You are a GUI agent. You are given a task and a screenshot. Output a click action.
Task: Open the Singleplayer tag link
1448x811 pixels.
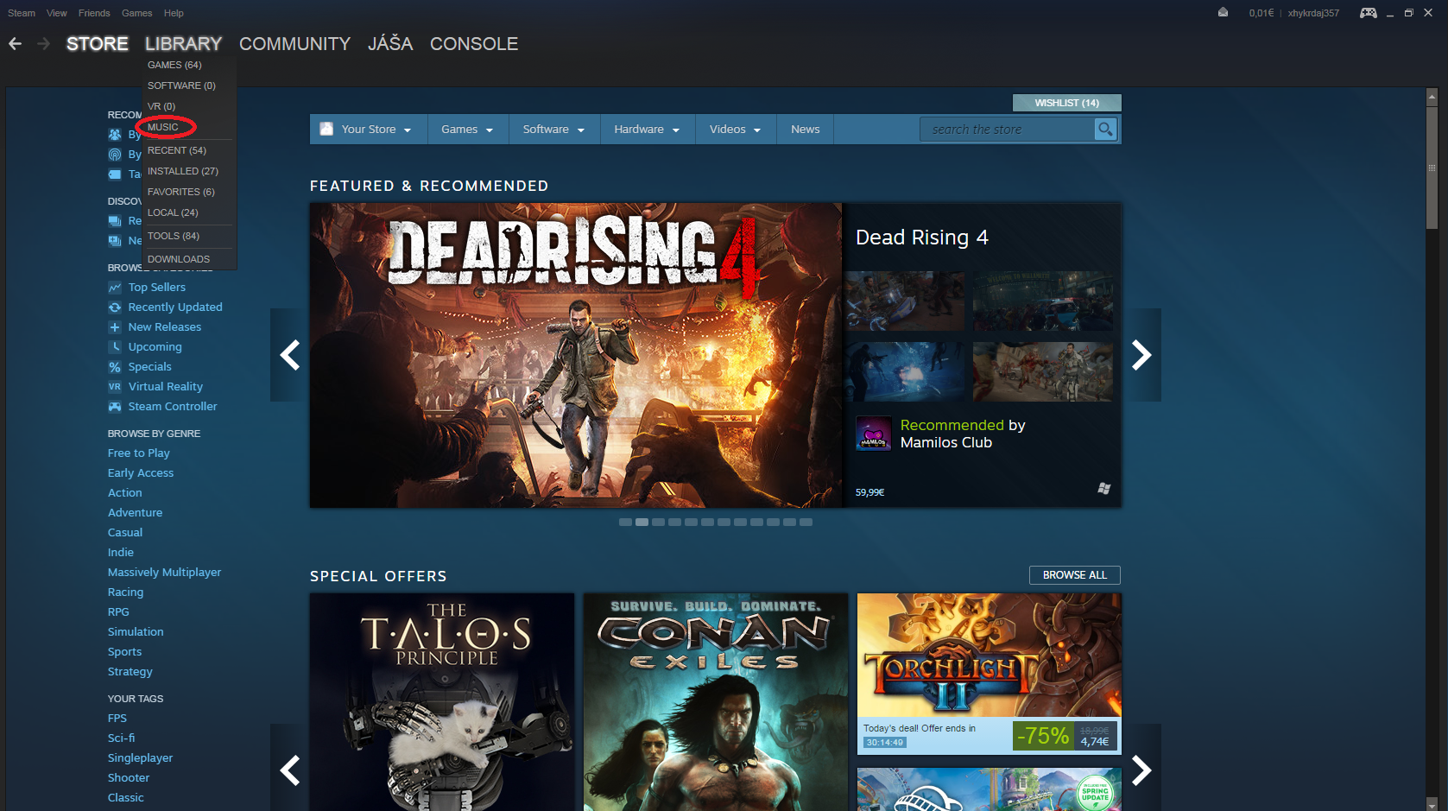tap(140, 758)
